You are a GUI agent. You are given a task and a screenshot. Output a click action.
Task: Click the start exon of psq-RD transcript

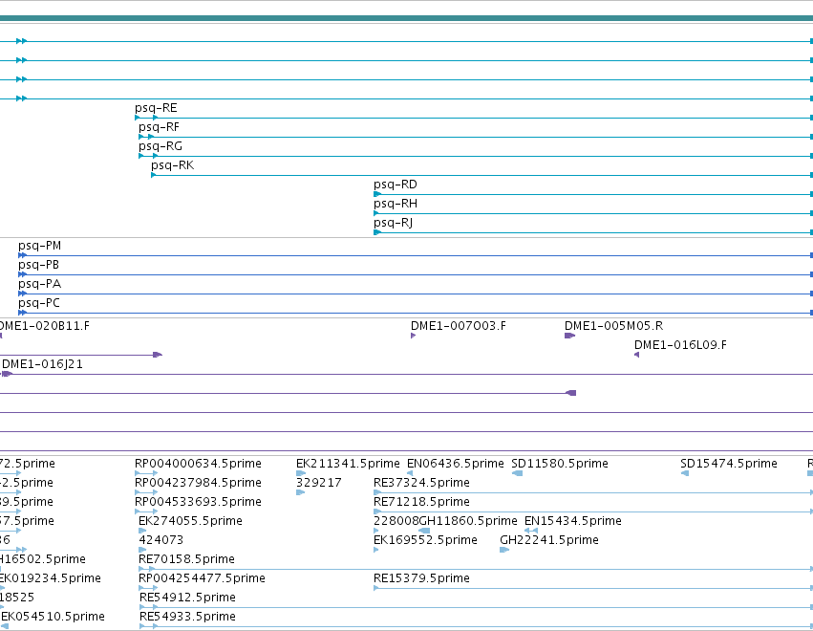(x=377, y=194)
